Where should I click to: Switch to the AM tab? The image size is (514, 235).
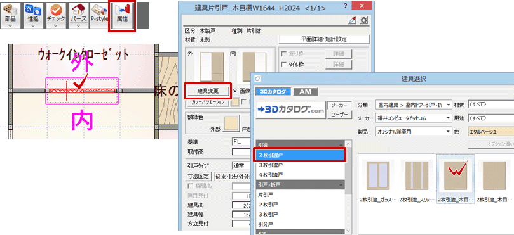click(305, 92)
